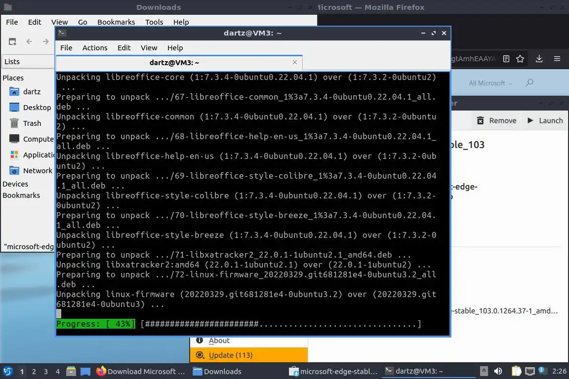This screenshot has width=569, height=379.
Task: Open the Firefox reader view icon
Action: pos(506,59)
